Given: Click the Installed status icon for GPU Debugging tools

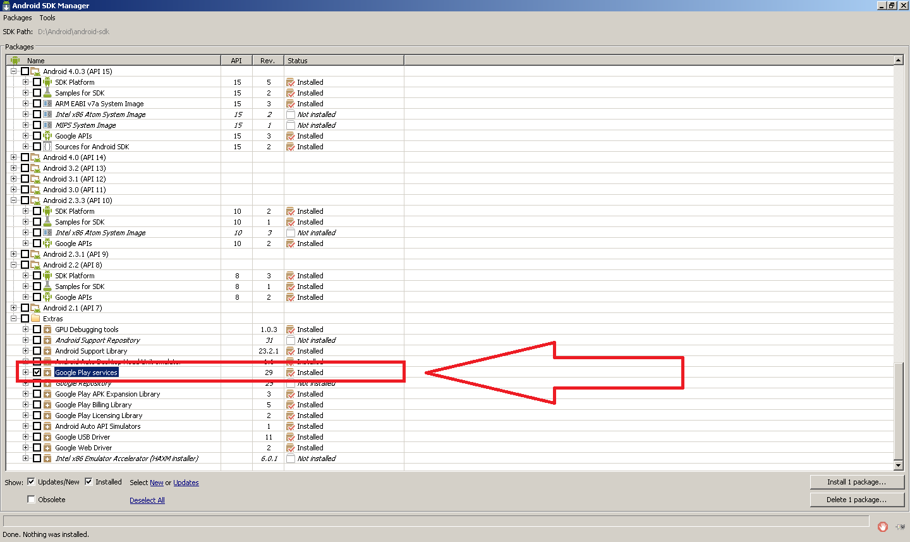Looking at the screenshot, I should [291, 330].
